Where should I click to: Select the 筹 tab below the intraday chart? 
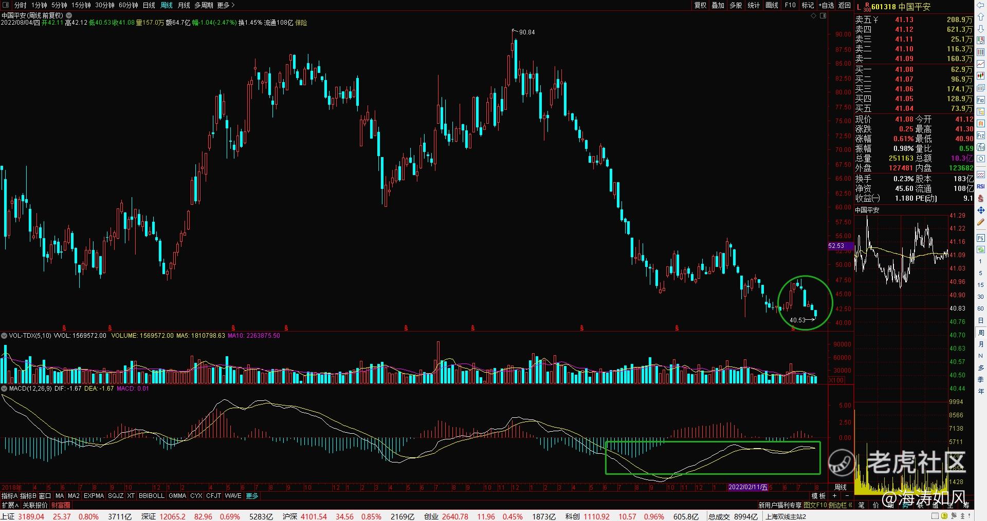[x=966, y=505]
